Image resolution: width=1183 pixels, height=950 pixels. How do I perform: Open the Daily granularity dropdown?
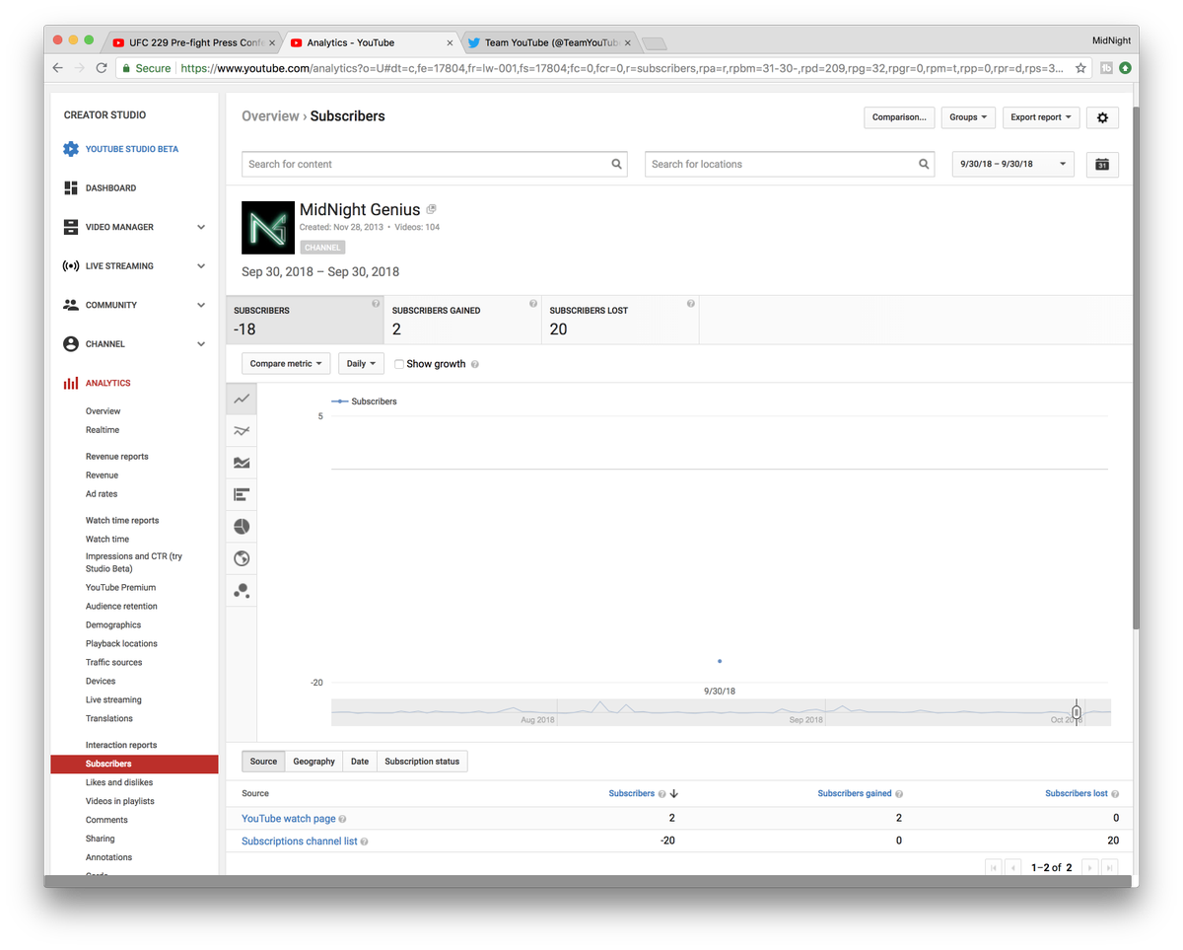[x=362, y=364]
